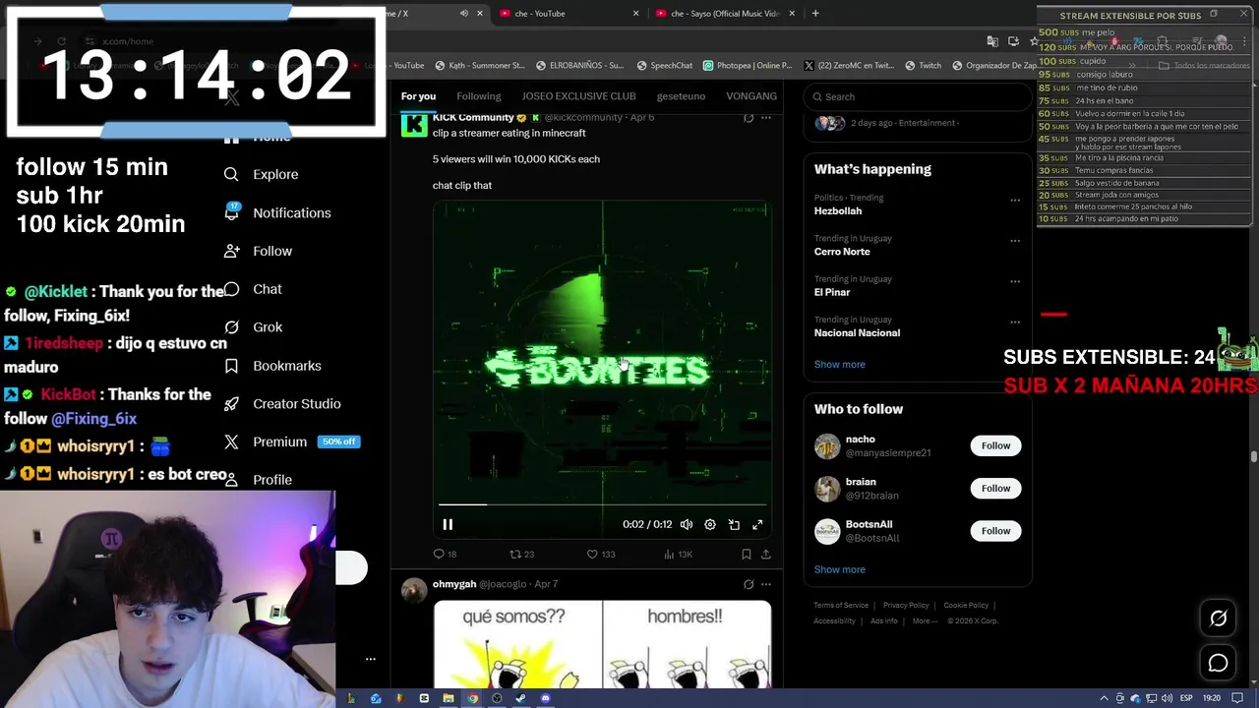Expand the More footer menu

(x=925, y=621)
